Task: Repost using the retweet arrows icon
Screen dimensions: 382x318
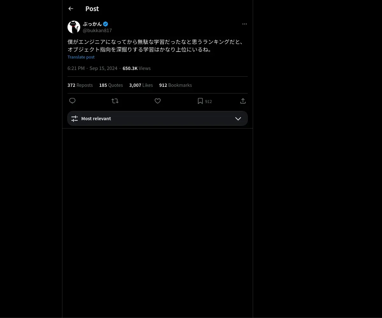Action: click(115, 101)
